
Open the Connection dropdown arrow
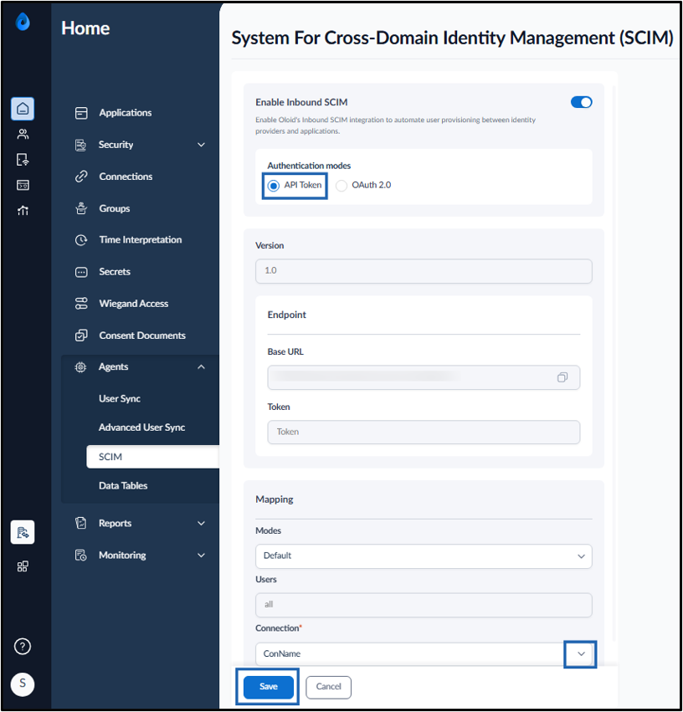(581, 654)
